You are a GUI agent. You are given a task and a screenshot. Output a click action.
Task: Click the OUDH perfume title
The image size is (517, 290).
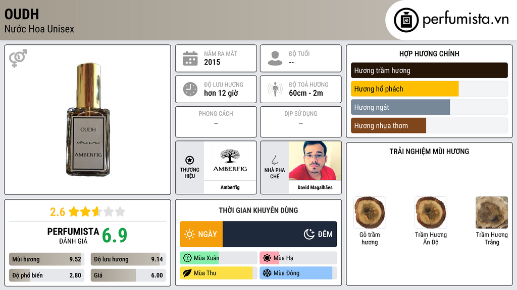point(22,14)
